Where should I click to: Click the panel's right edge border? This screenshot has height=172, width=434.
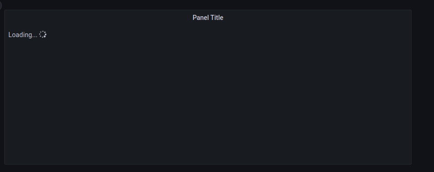(x=411, y=87)
